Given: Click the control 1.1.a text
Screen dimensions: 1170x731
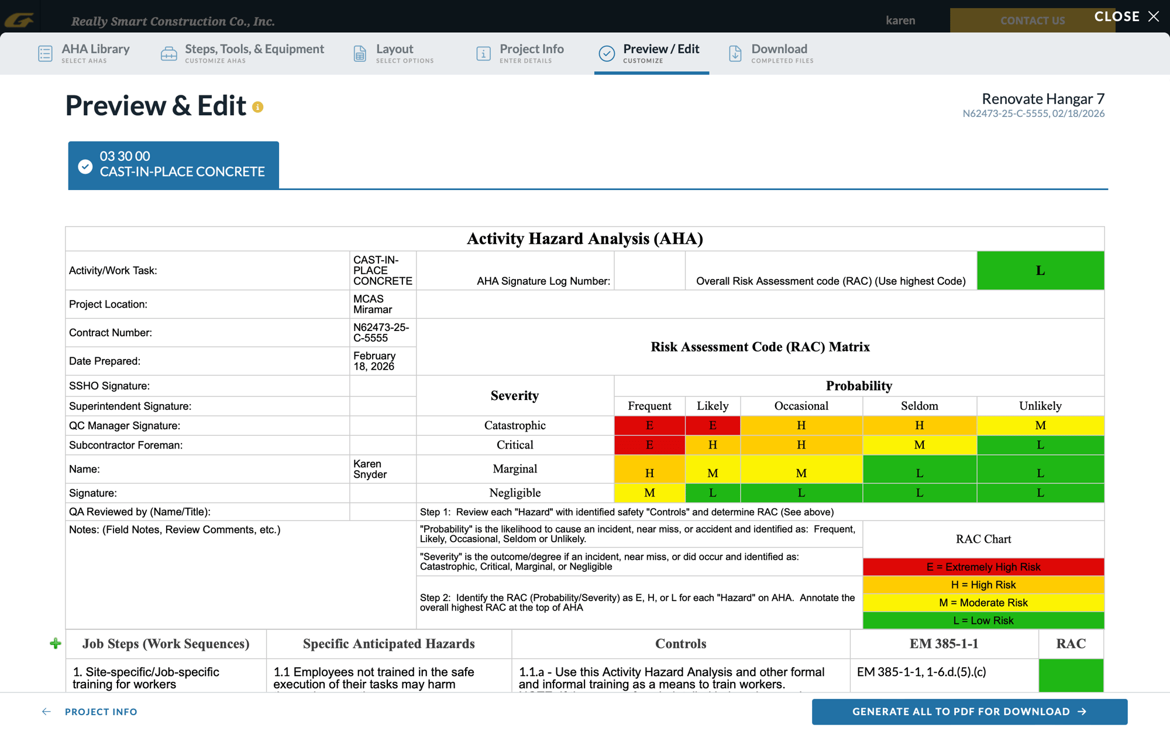Looking at the screenshot, I should point(672,678).
